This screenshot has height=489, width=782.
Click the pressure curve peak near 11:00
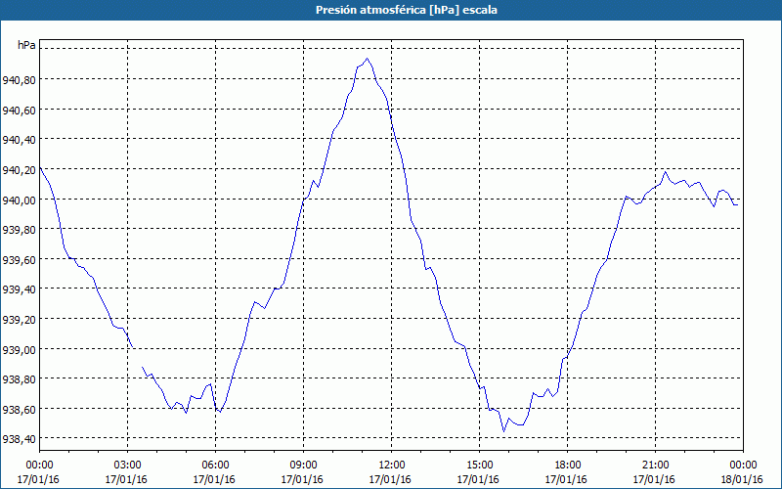[x=368, y=59]
